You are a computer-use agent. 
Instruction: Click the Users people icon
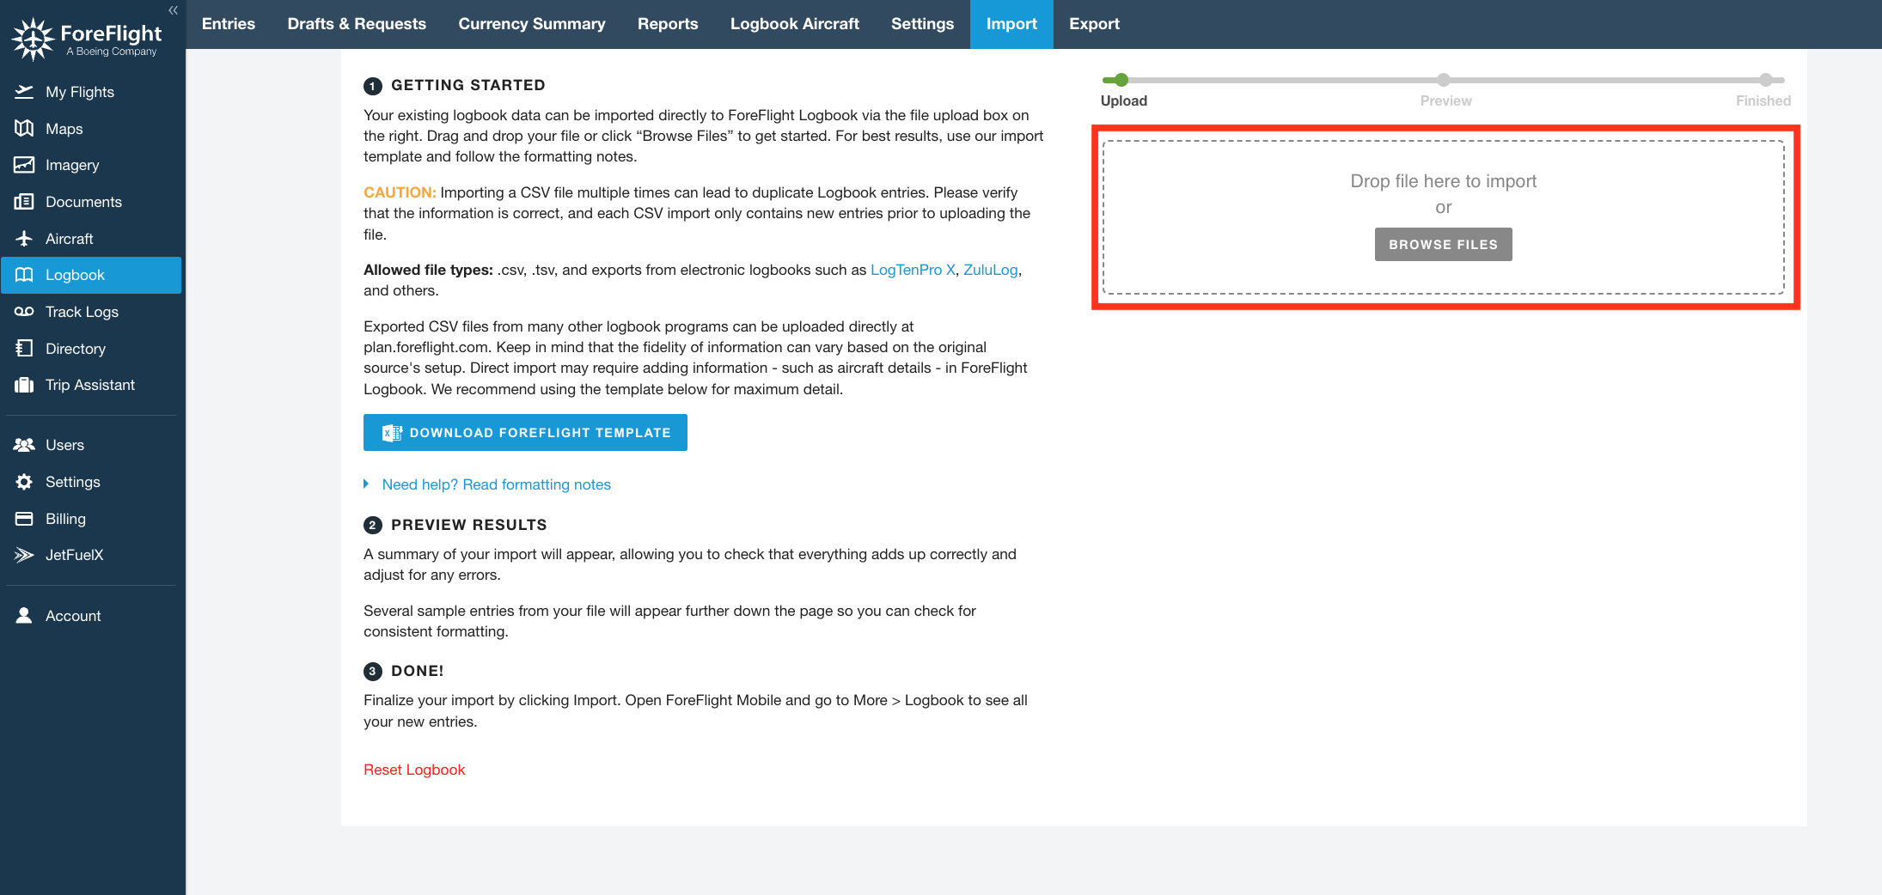point(24,445)
